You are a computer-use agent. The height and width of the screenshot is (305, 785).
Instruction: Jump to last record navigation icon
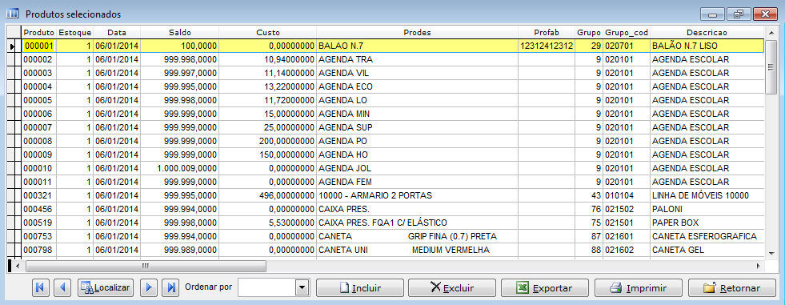click(171, 288)
